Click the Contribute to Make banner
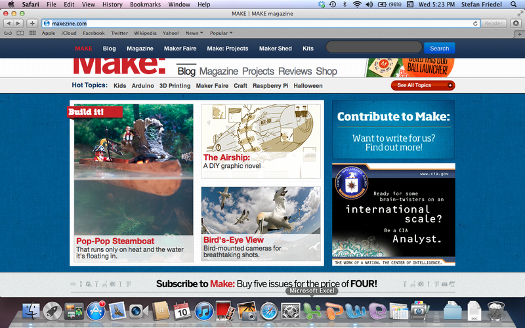525x328 pixels. tap(393, 129)
